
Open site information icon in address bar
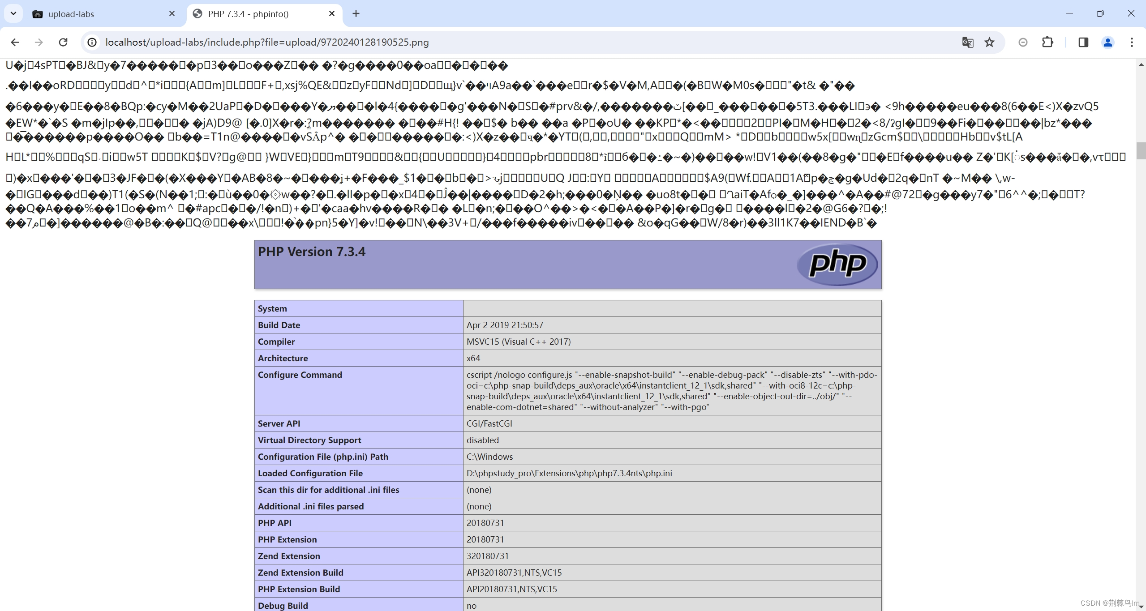[x=92, y=42]
